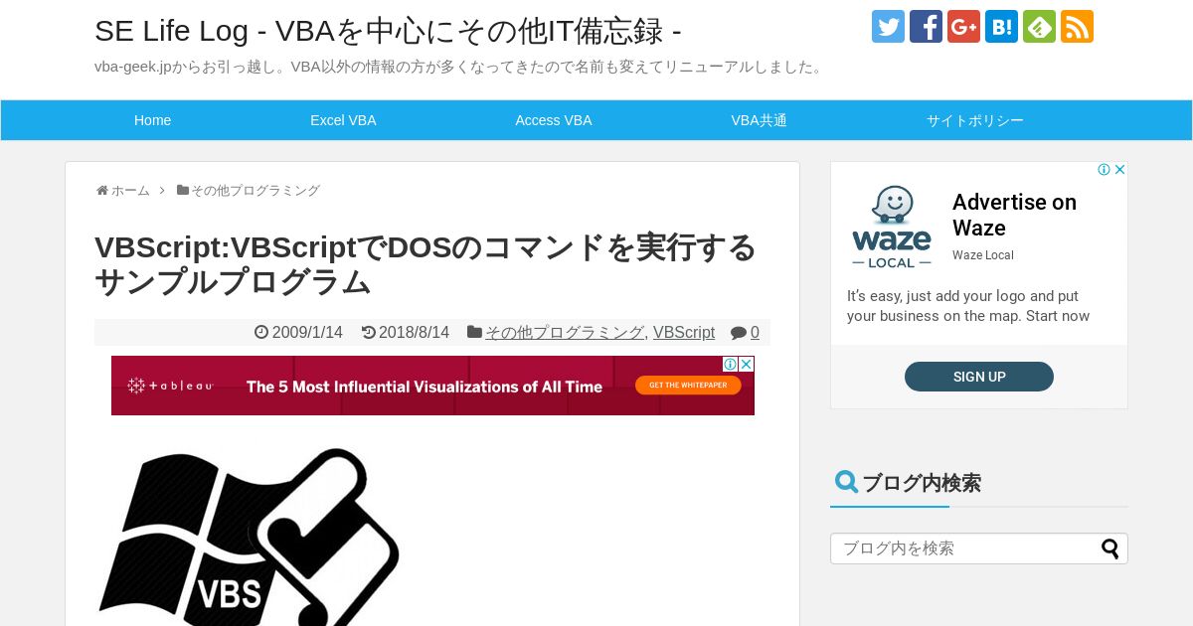Open the Google+ share icon
This screenshot has height=626, width=1193.
point(963,27)
